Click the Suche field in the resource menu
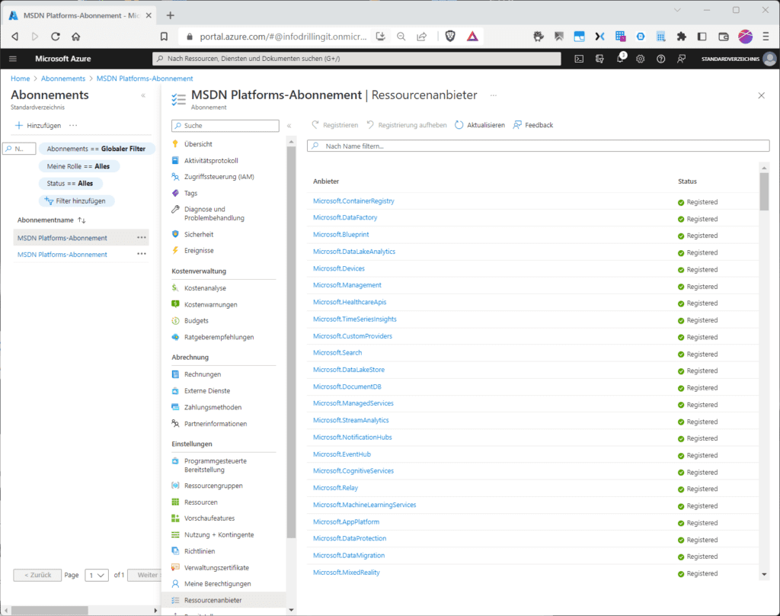 point(225,126)
